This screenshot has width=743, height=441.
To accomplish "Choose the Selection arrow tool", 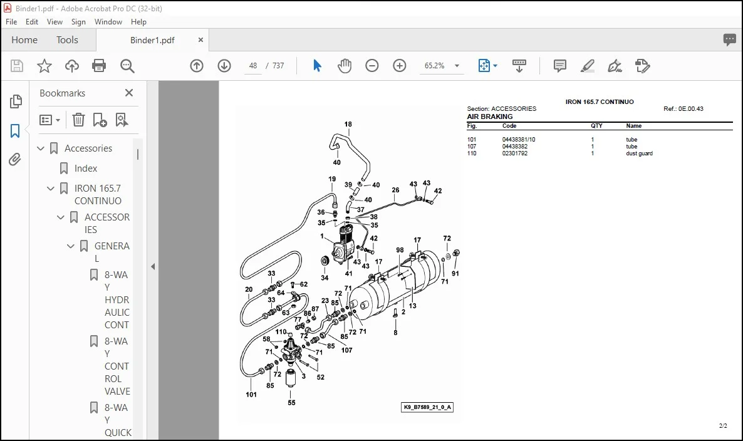I will click(317, 66).
